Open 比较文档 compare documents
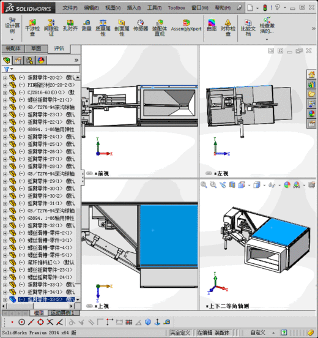This screenshot has height=338, width=318. (248, 28)
